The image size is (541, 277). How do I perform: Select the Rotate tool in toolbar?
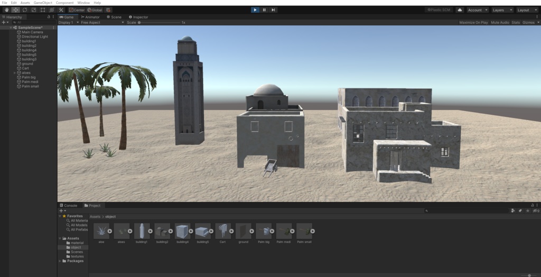click(25, 10)
